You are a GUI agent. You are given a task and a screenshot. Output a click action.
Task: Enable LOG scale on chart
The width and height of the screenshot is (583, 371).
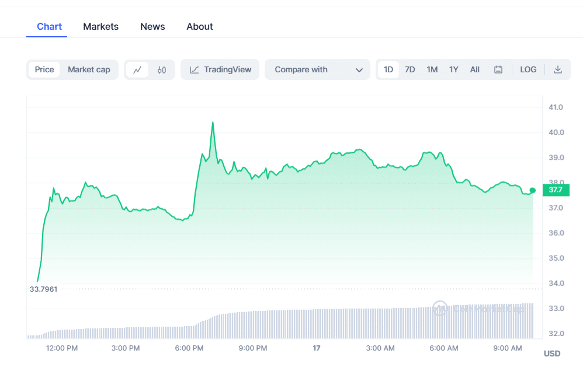click(528, 70)
